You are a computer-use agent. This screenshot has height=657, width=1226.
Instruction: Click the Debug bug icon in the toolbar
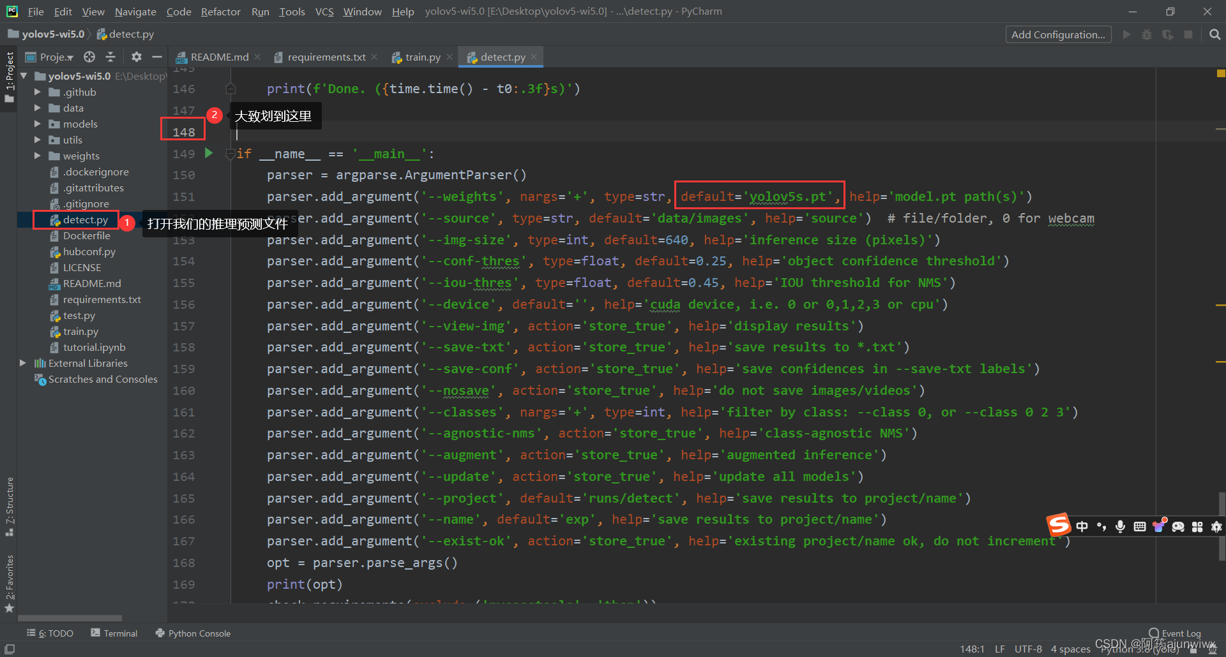1147,34
